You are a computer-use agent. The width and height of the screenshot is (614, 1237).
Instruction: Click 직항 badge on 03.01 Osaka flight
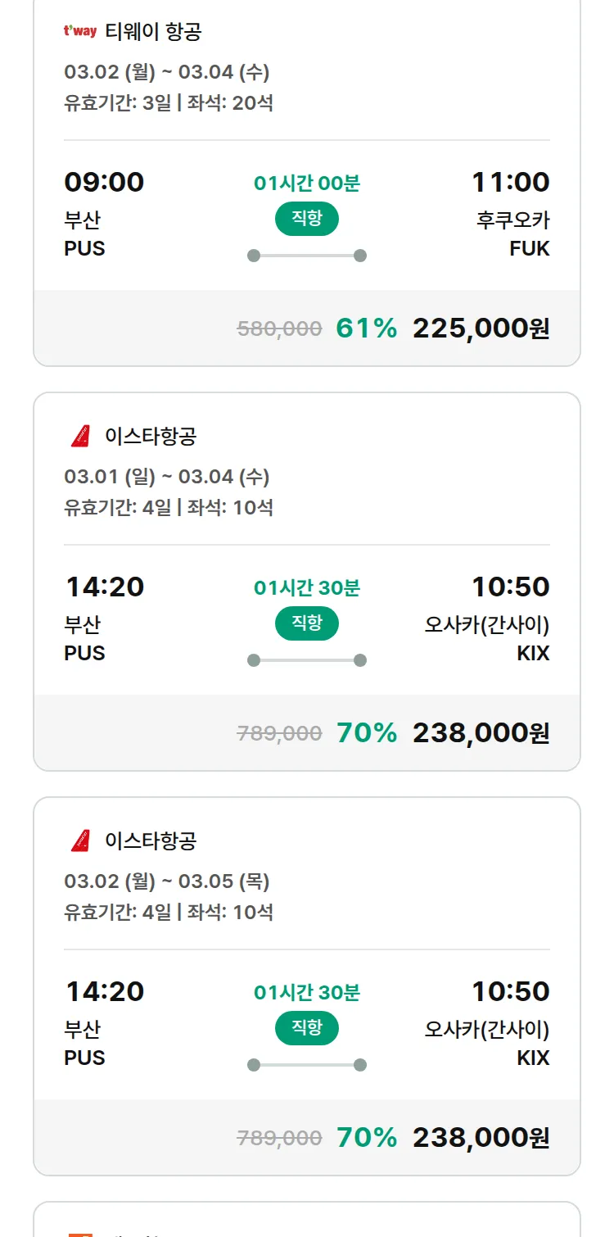click(307, 623)
